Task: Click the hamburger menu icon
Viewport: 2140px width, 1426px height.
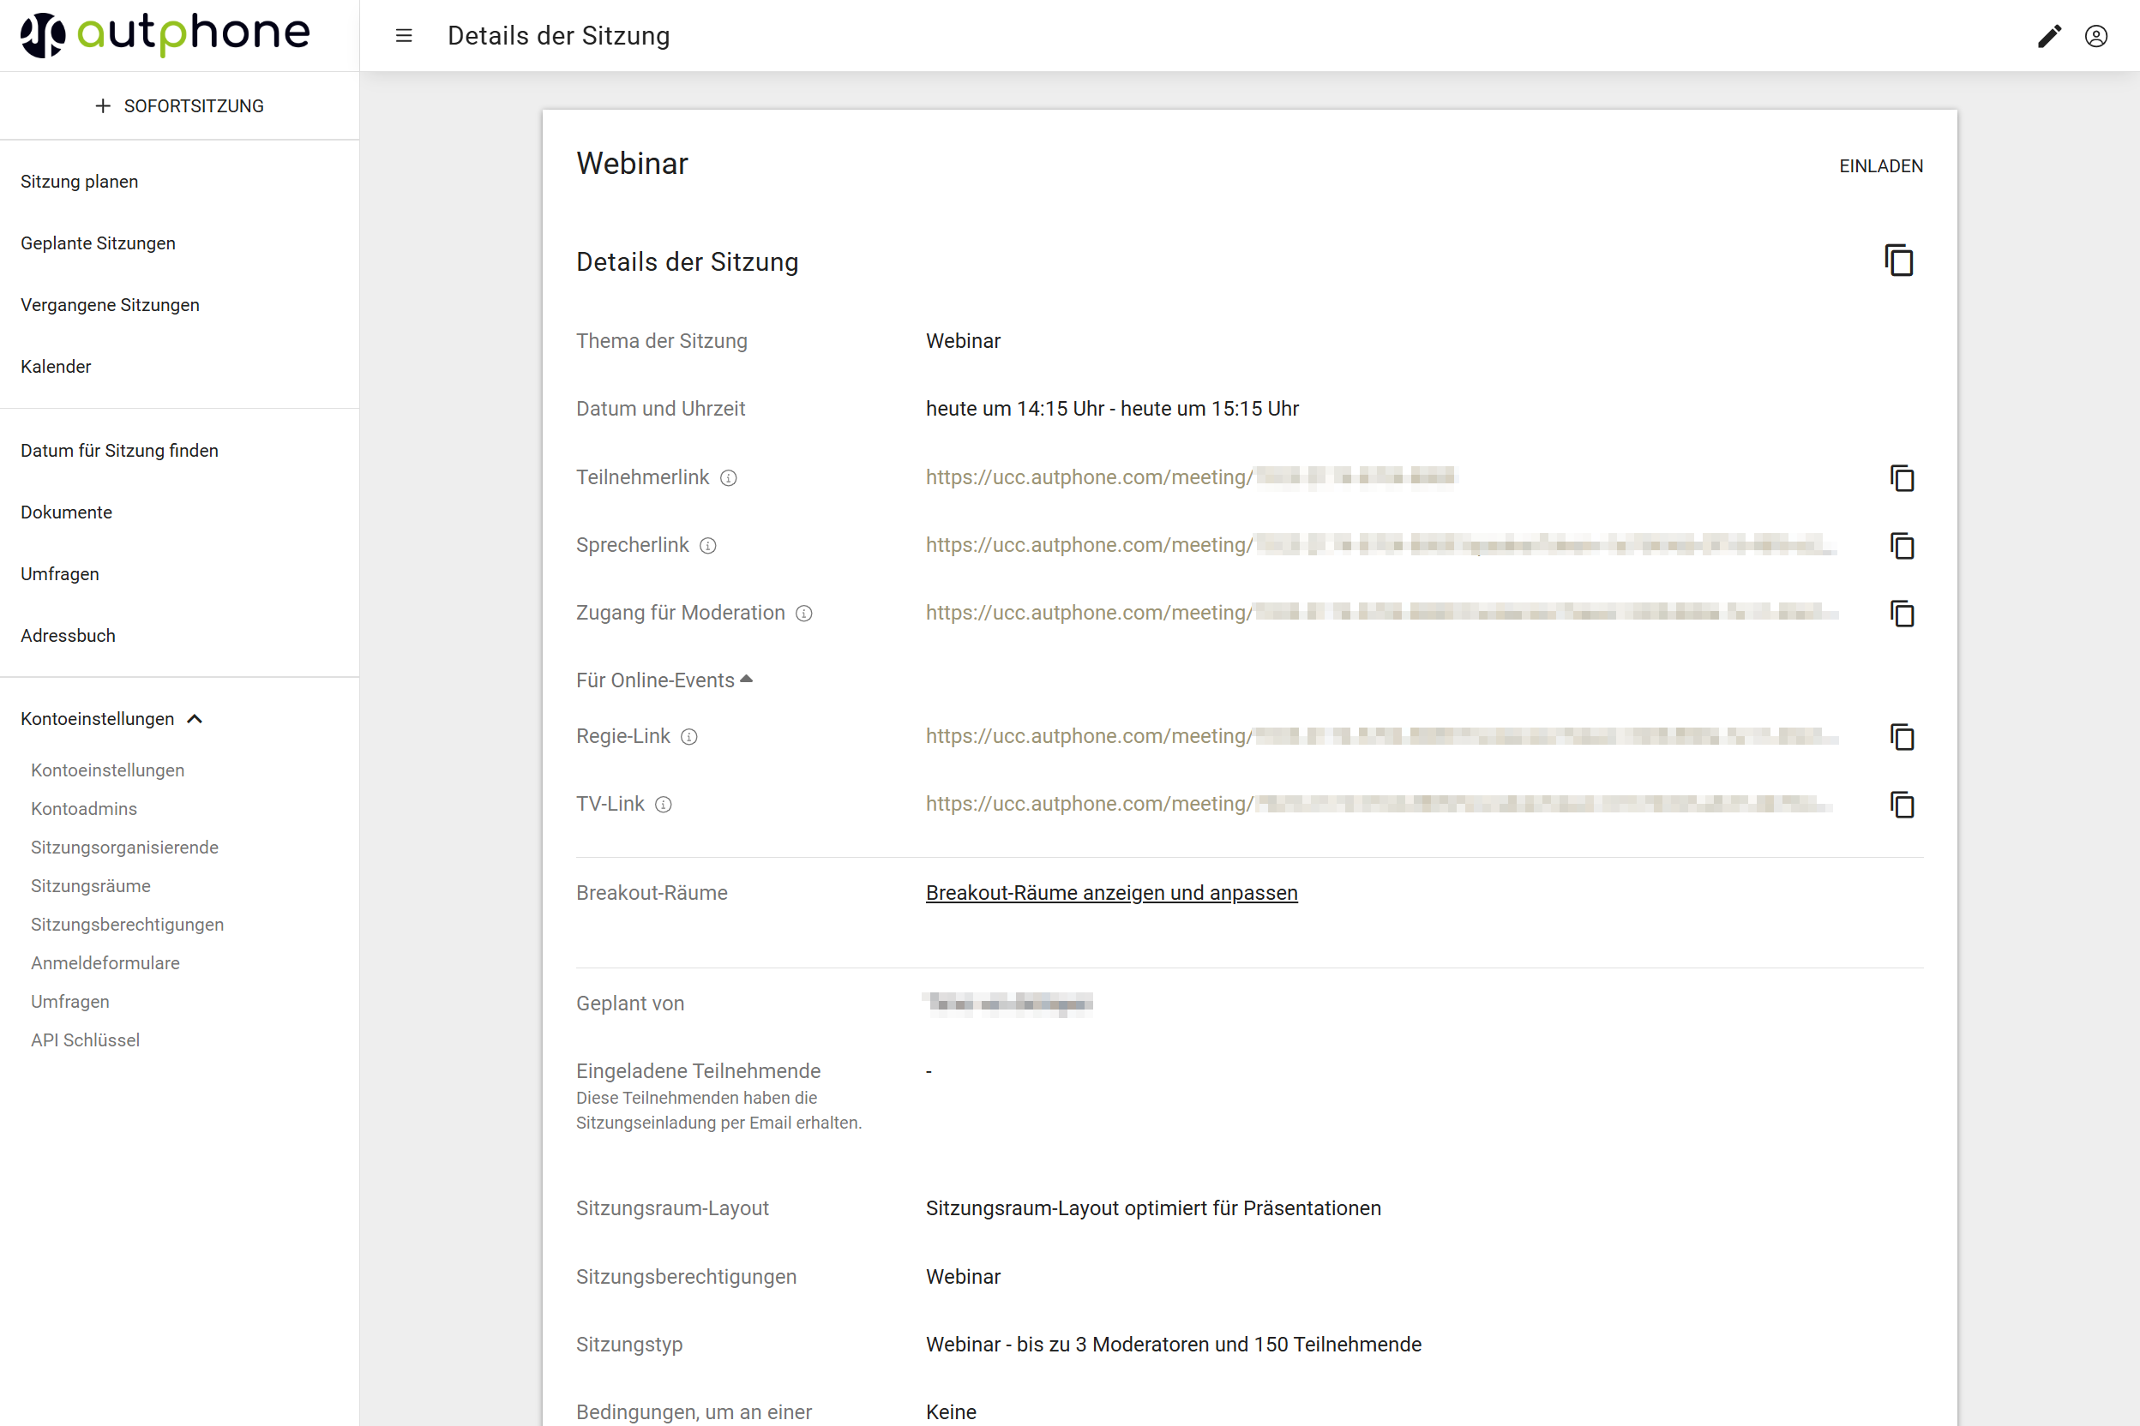Action: 404,35
